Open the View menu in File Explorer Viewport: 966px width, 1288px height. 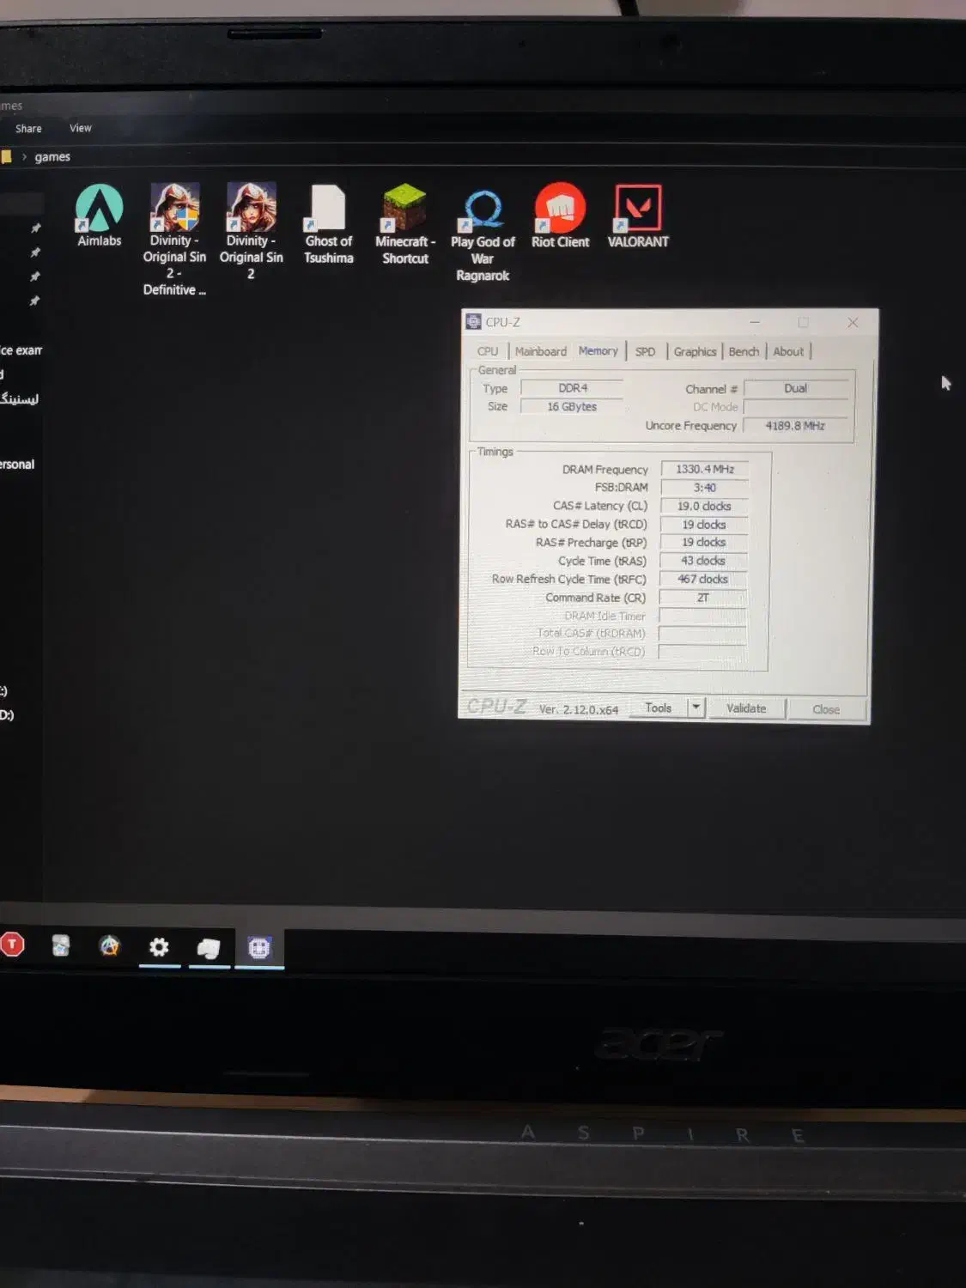[x=81, y=128]
